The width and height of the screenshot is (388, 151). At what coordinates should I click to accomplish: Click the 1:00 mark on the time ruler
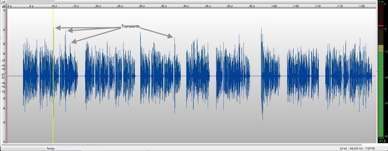[274, 6]
